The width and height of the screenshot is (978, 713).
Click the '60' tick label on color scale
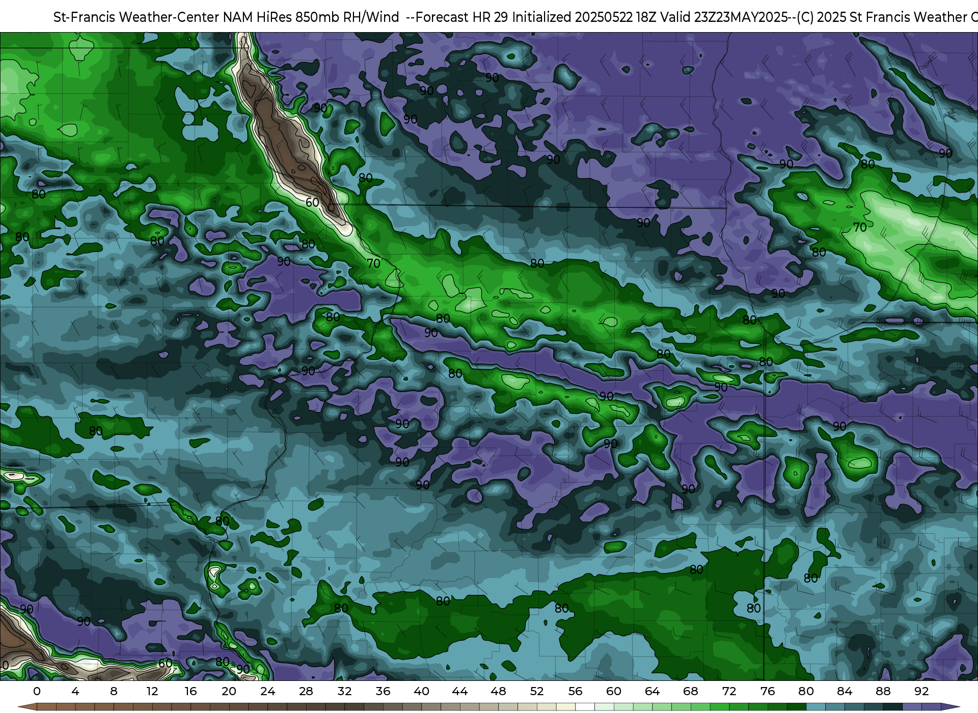614,691
